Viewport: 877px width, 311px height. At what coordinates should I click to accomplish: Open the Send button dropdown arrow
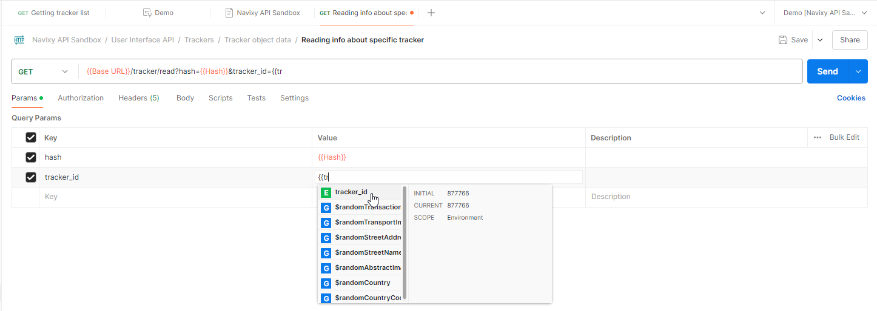coord(858,71)
